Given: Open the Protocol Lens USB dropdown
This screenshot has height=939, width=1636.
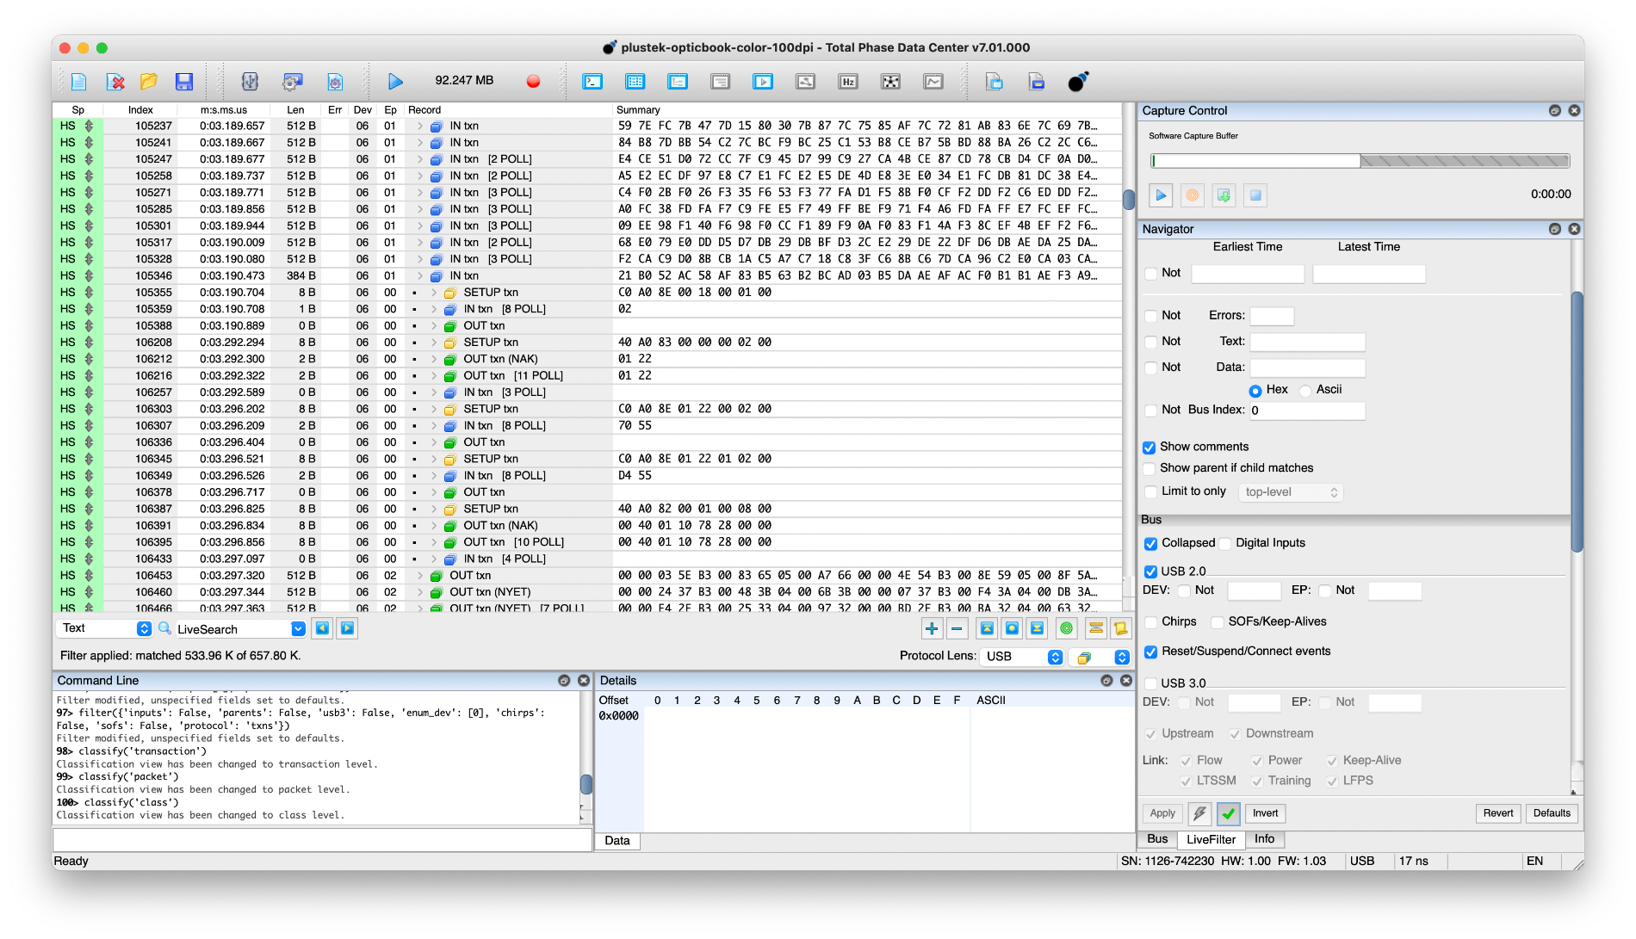Looking at the screenshot, I should (x=1022, y=657).
